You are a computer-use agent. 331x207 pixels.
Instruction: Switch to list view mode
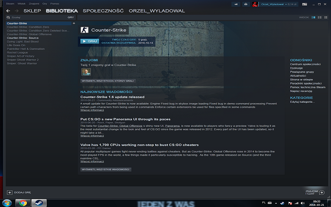[x=319, y=17]
